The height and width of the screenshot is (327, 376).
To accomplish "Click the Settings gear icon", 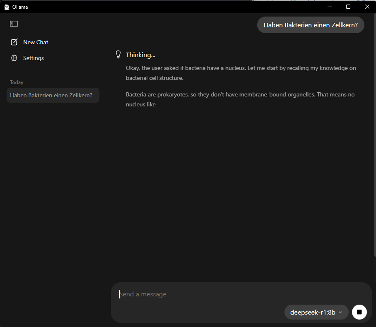I will click(x=14, y=58).
